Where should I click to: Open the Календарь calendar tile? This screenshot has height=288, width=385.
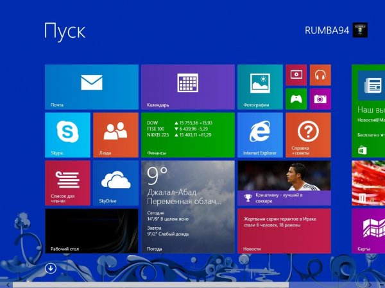[188, 87]
